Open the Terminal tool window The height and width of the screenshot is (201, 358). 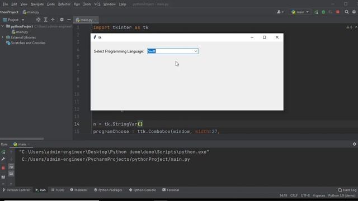click(x=171, y=190)
